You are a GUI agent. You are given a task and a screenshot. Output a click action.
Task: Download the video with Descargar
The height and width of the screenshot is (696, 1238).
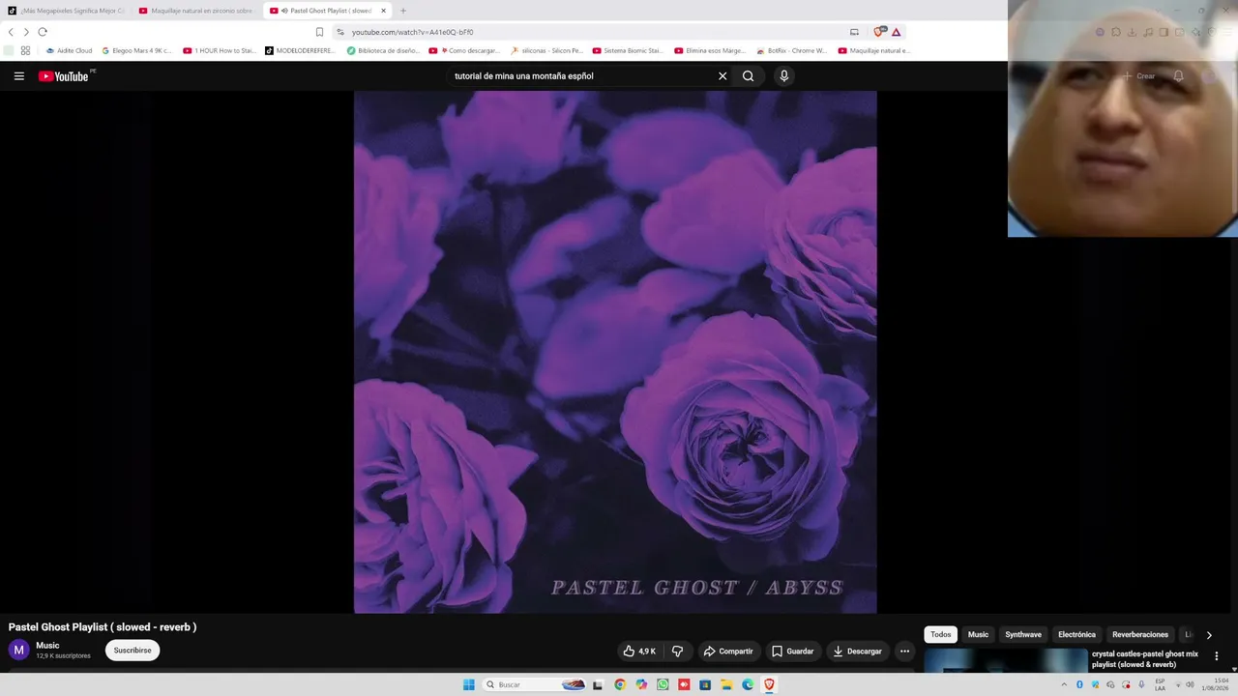click(x=857, y=652)
